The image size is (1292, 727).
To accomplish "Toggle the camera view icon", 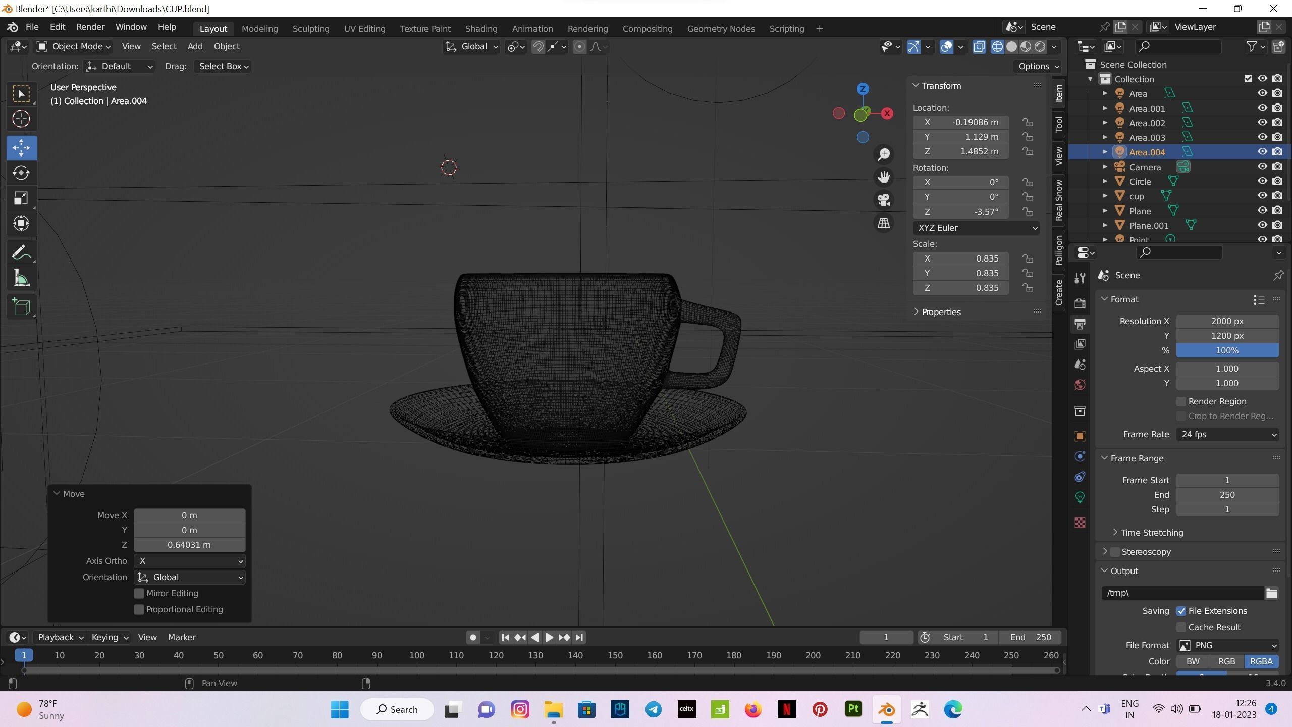I will point(883,200).
